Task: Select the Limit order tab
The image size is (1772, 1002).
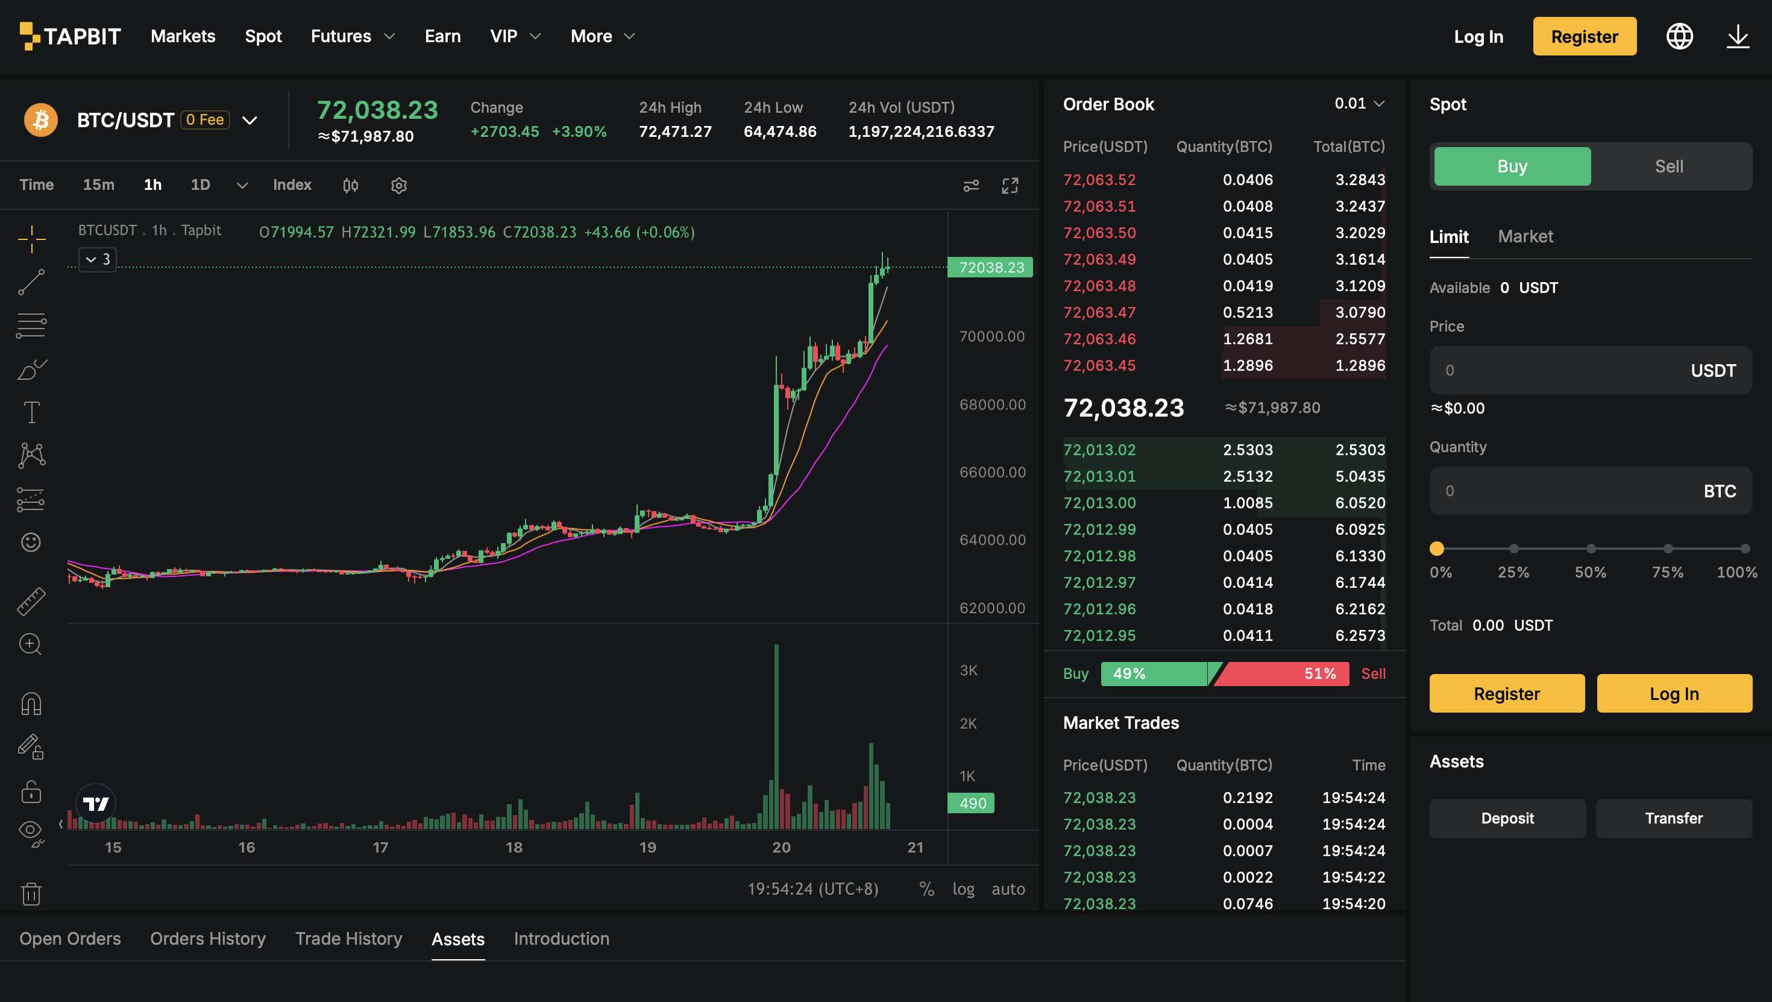Action: (x=1449, y=237)
